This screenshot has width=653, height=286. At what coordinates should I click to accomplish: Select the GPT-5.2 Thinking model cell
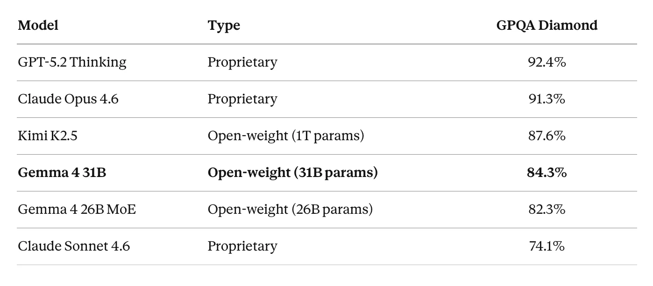tap(72, 62)
